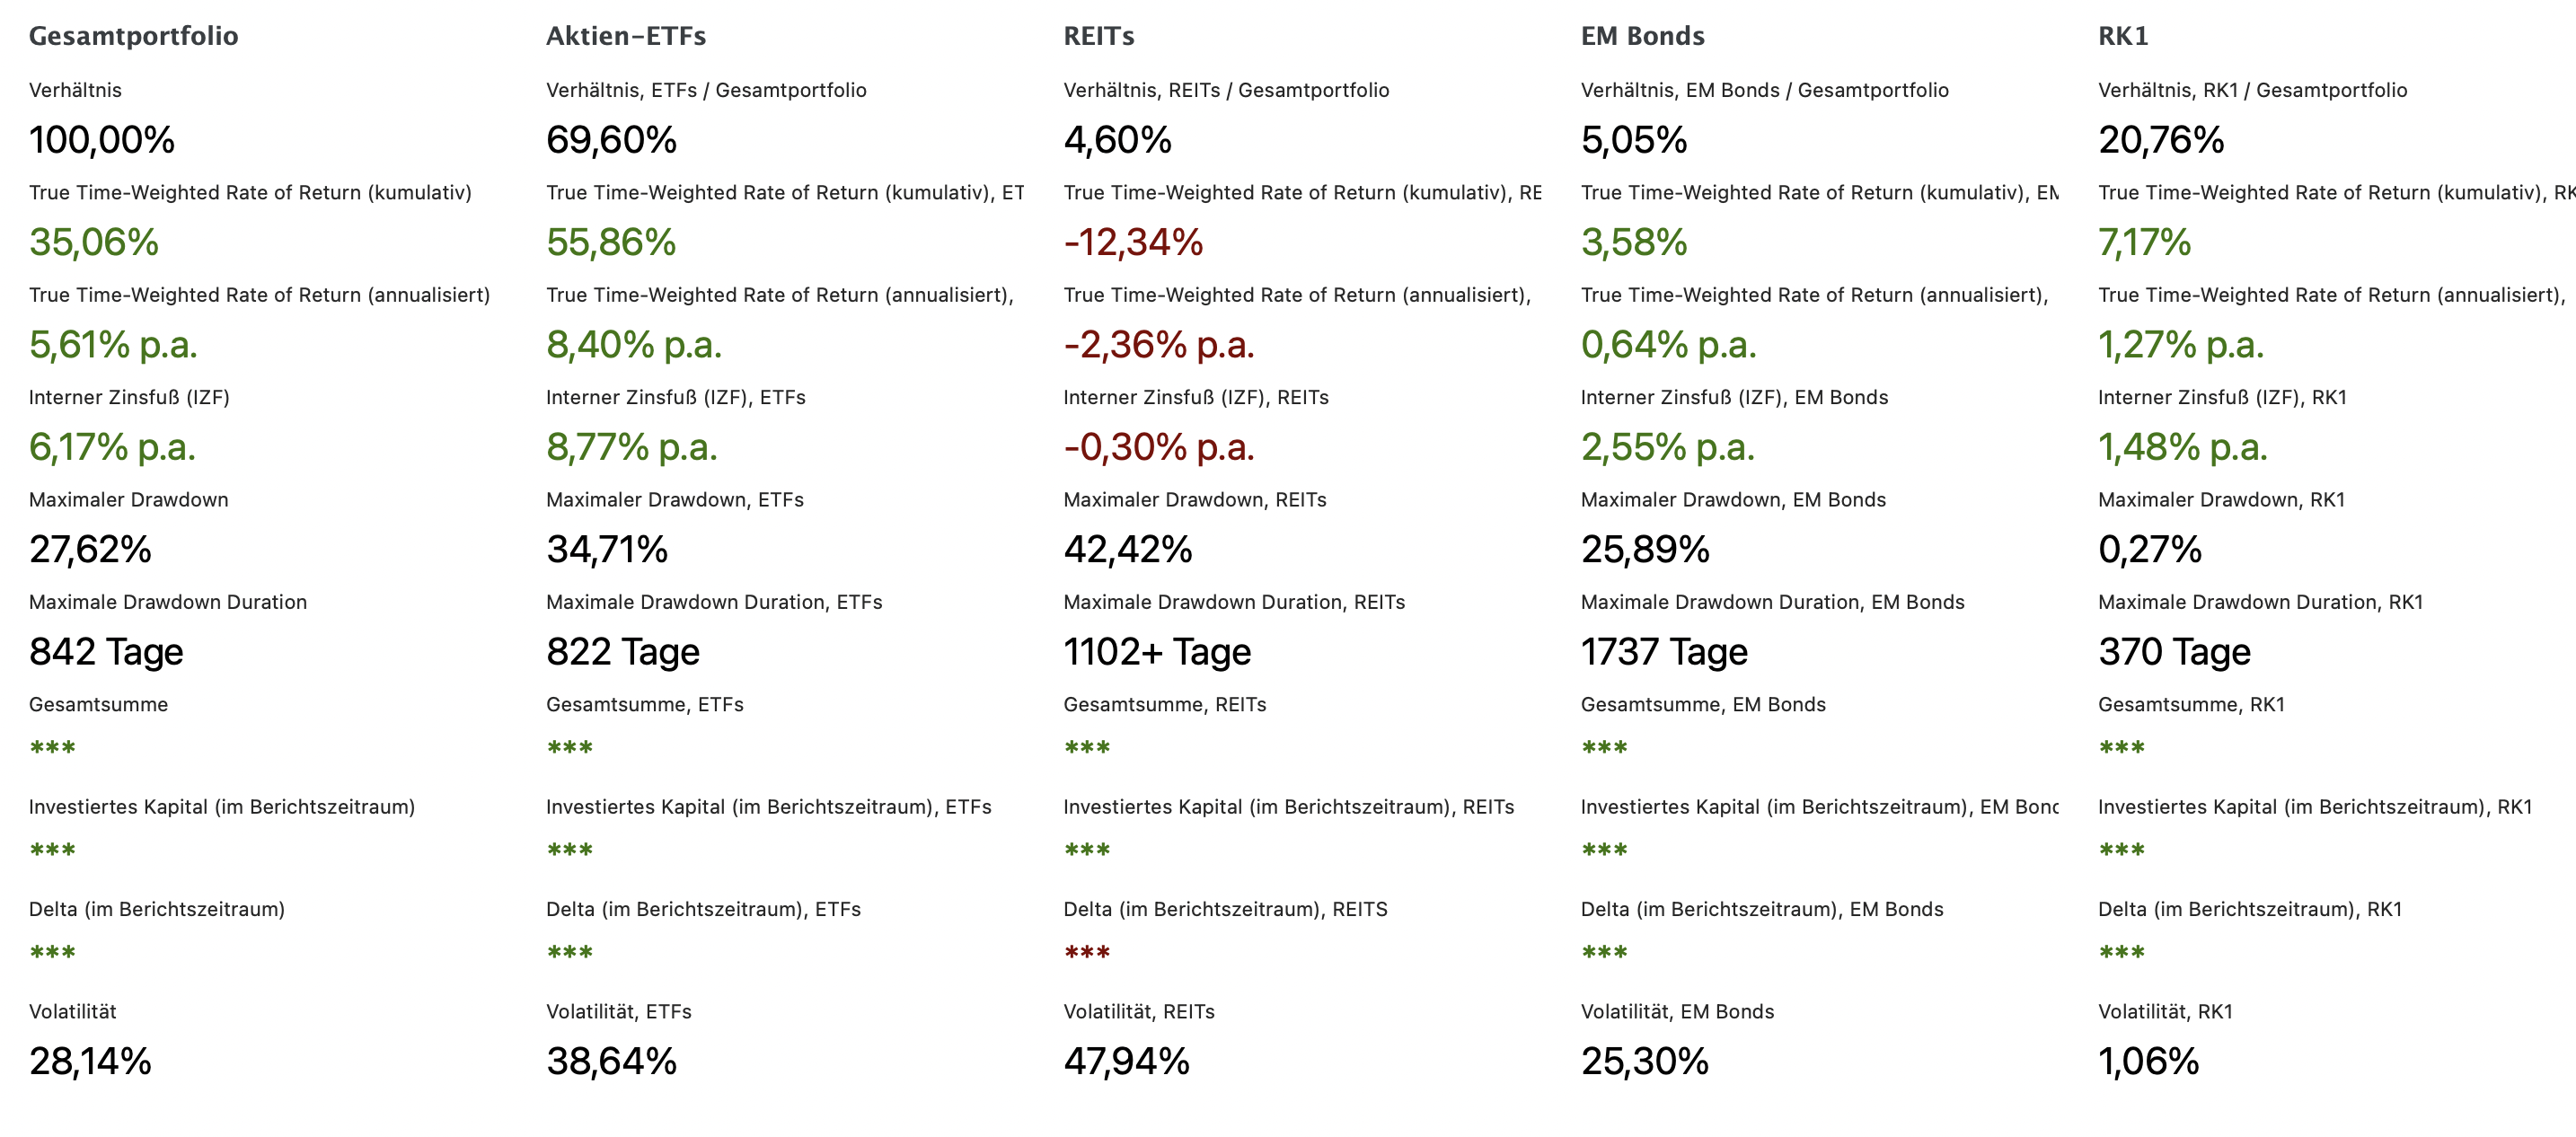Click the -12,34% REITs cumulative return
Image resolution: width=2576 pixels, height=1137 pixels.
point(1133,242)
